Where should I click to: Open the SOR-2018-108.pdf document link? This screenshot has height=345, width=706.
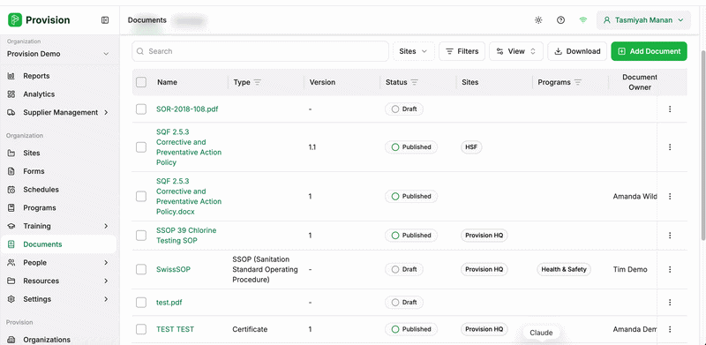(187, 109)
